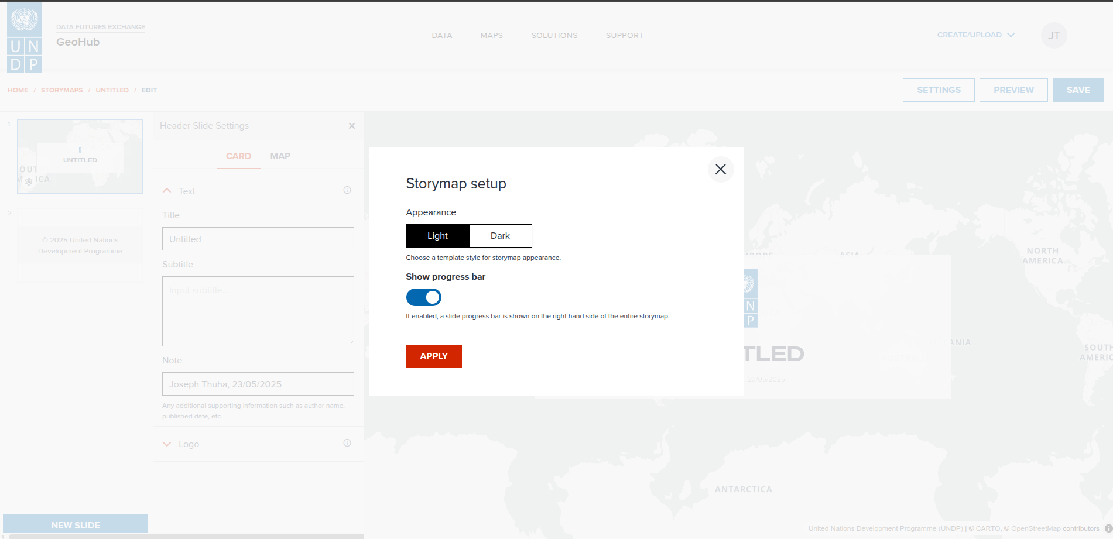Open the CREATE/UPLOAD dropdown

click(x=975, y=35)
